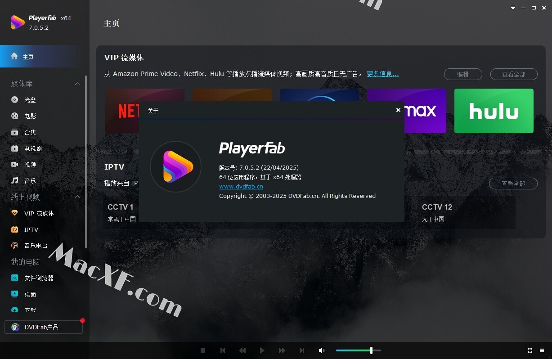Image resolution: width=552 pixels, height=359 pixels.
Task: Click the sidebar vertical scrollbar
Action: tap(86, 162)
